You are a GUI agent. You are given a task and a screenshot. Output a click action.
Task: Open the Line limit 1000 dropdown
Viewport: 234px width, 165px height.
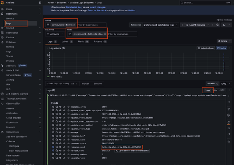[224, 83]
